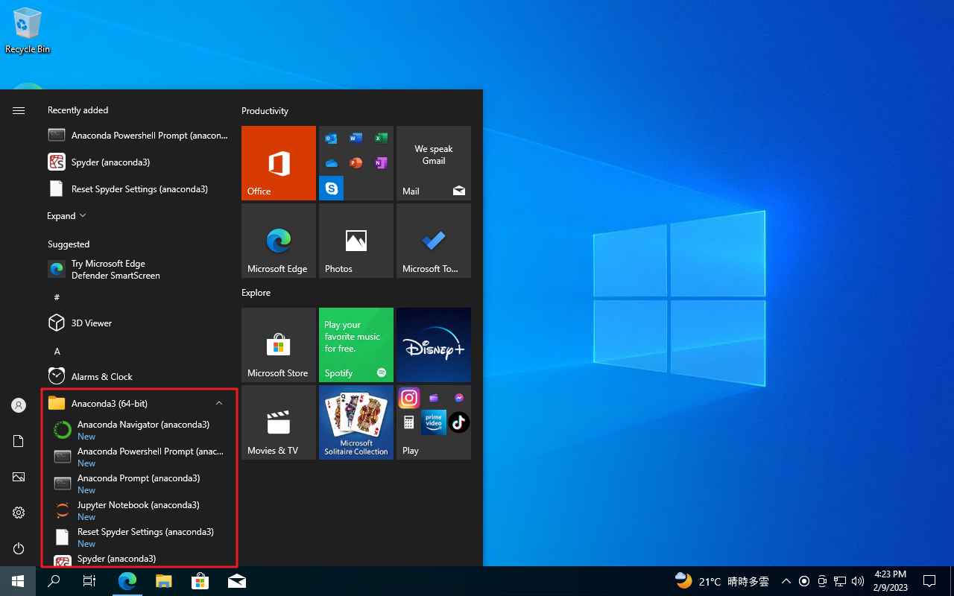Viewport: 954px width, 596px height.
Task: Show hidden system tray icons
Action: (x=786, y=581)
